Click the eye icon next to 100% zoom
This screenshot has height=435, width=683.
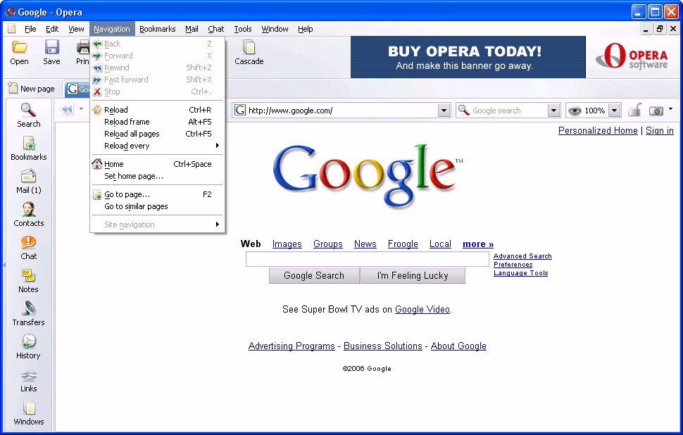coord(575,111)
